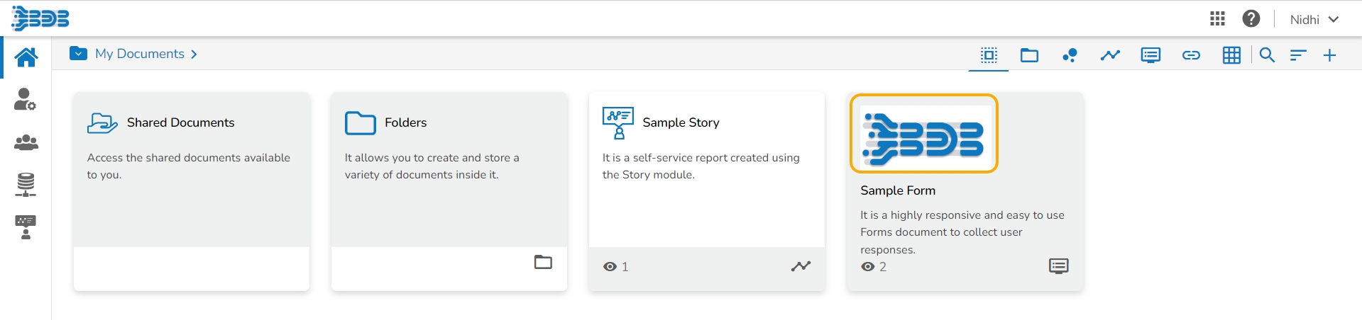The width and height of the screenshot is (1362, 320).
Task: Expand the Nidhi user dropdown
Action: click(x=1314, y=20)
